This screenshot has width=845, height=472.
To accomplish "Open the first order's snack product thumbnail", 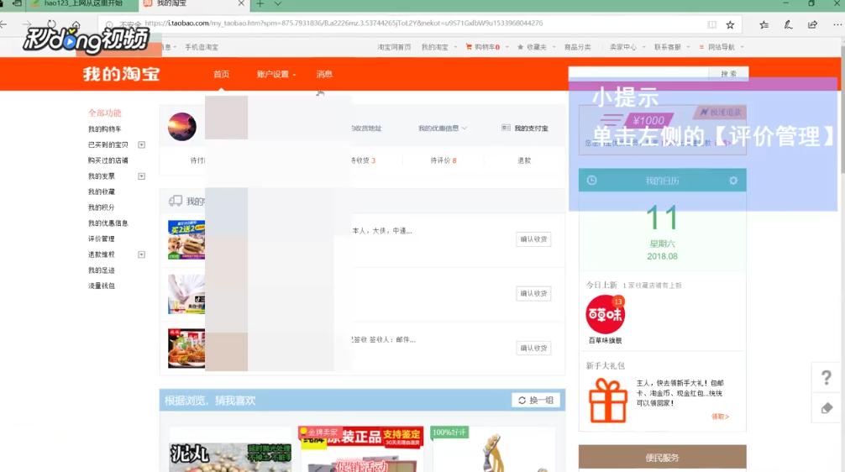I will 186,239.
